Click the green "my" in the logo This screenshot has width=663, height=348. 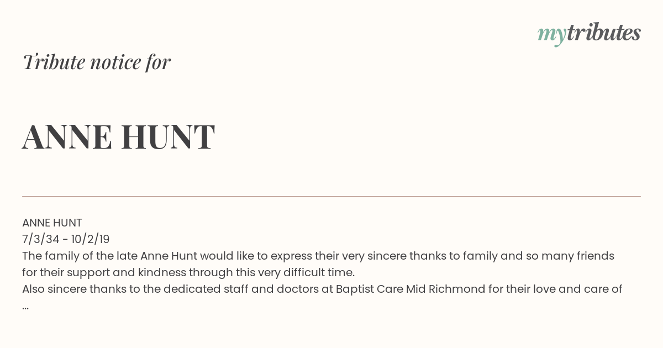(x=551, y=36)
